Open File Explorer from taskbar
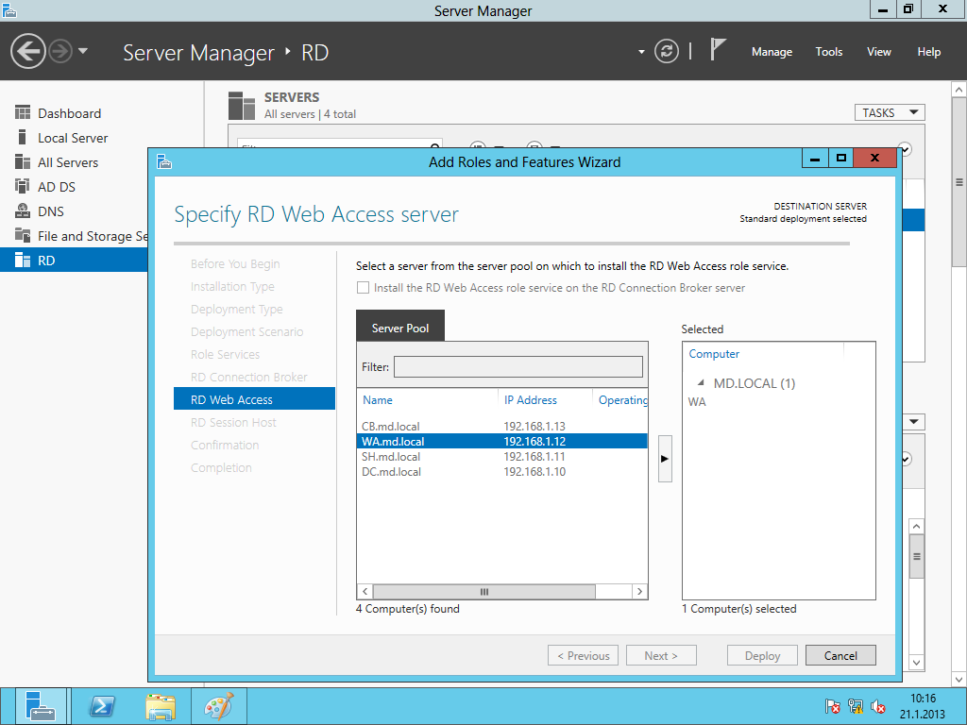Viewport: 967px width, 725px height. [x=161, y=706]
